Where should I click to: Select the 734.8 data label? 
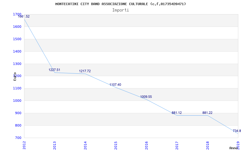pyautogui.click(x=237, y=131)
